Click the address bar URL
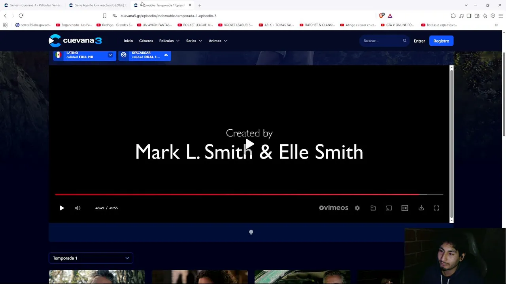Image resolution: width=506 pixels, height=284 pixels. (x=168, y=16)
